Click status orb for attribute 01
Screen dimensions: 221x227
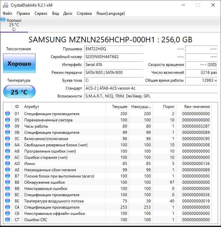(x=8, y=113)
